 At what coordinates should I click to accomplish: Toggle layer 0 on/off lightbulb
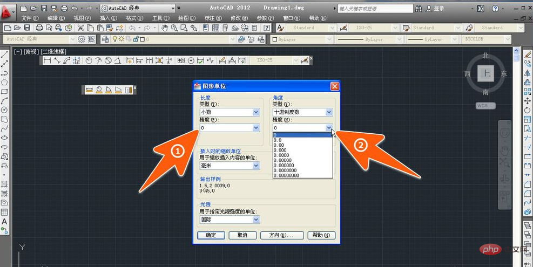(115, 39)
